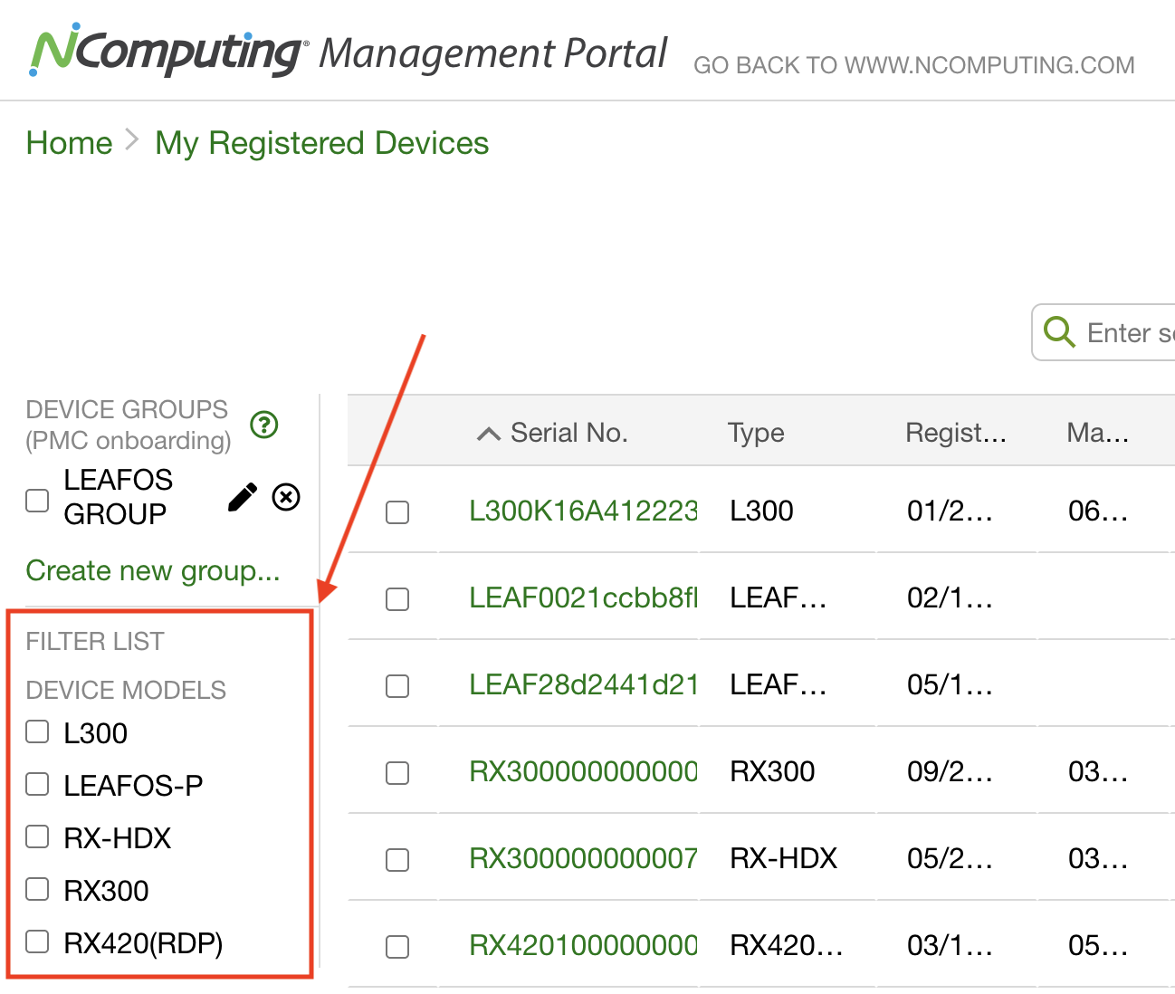Edit the LEAFOS GROUP with pencil icon
The width and height of the screenshot is (1175, 994).
click(243, 497)
